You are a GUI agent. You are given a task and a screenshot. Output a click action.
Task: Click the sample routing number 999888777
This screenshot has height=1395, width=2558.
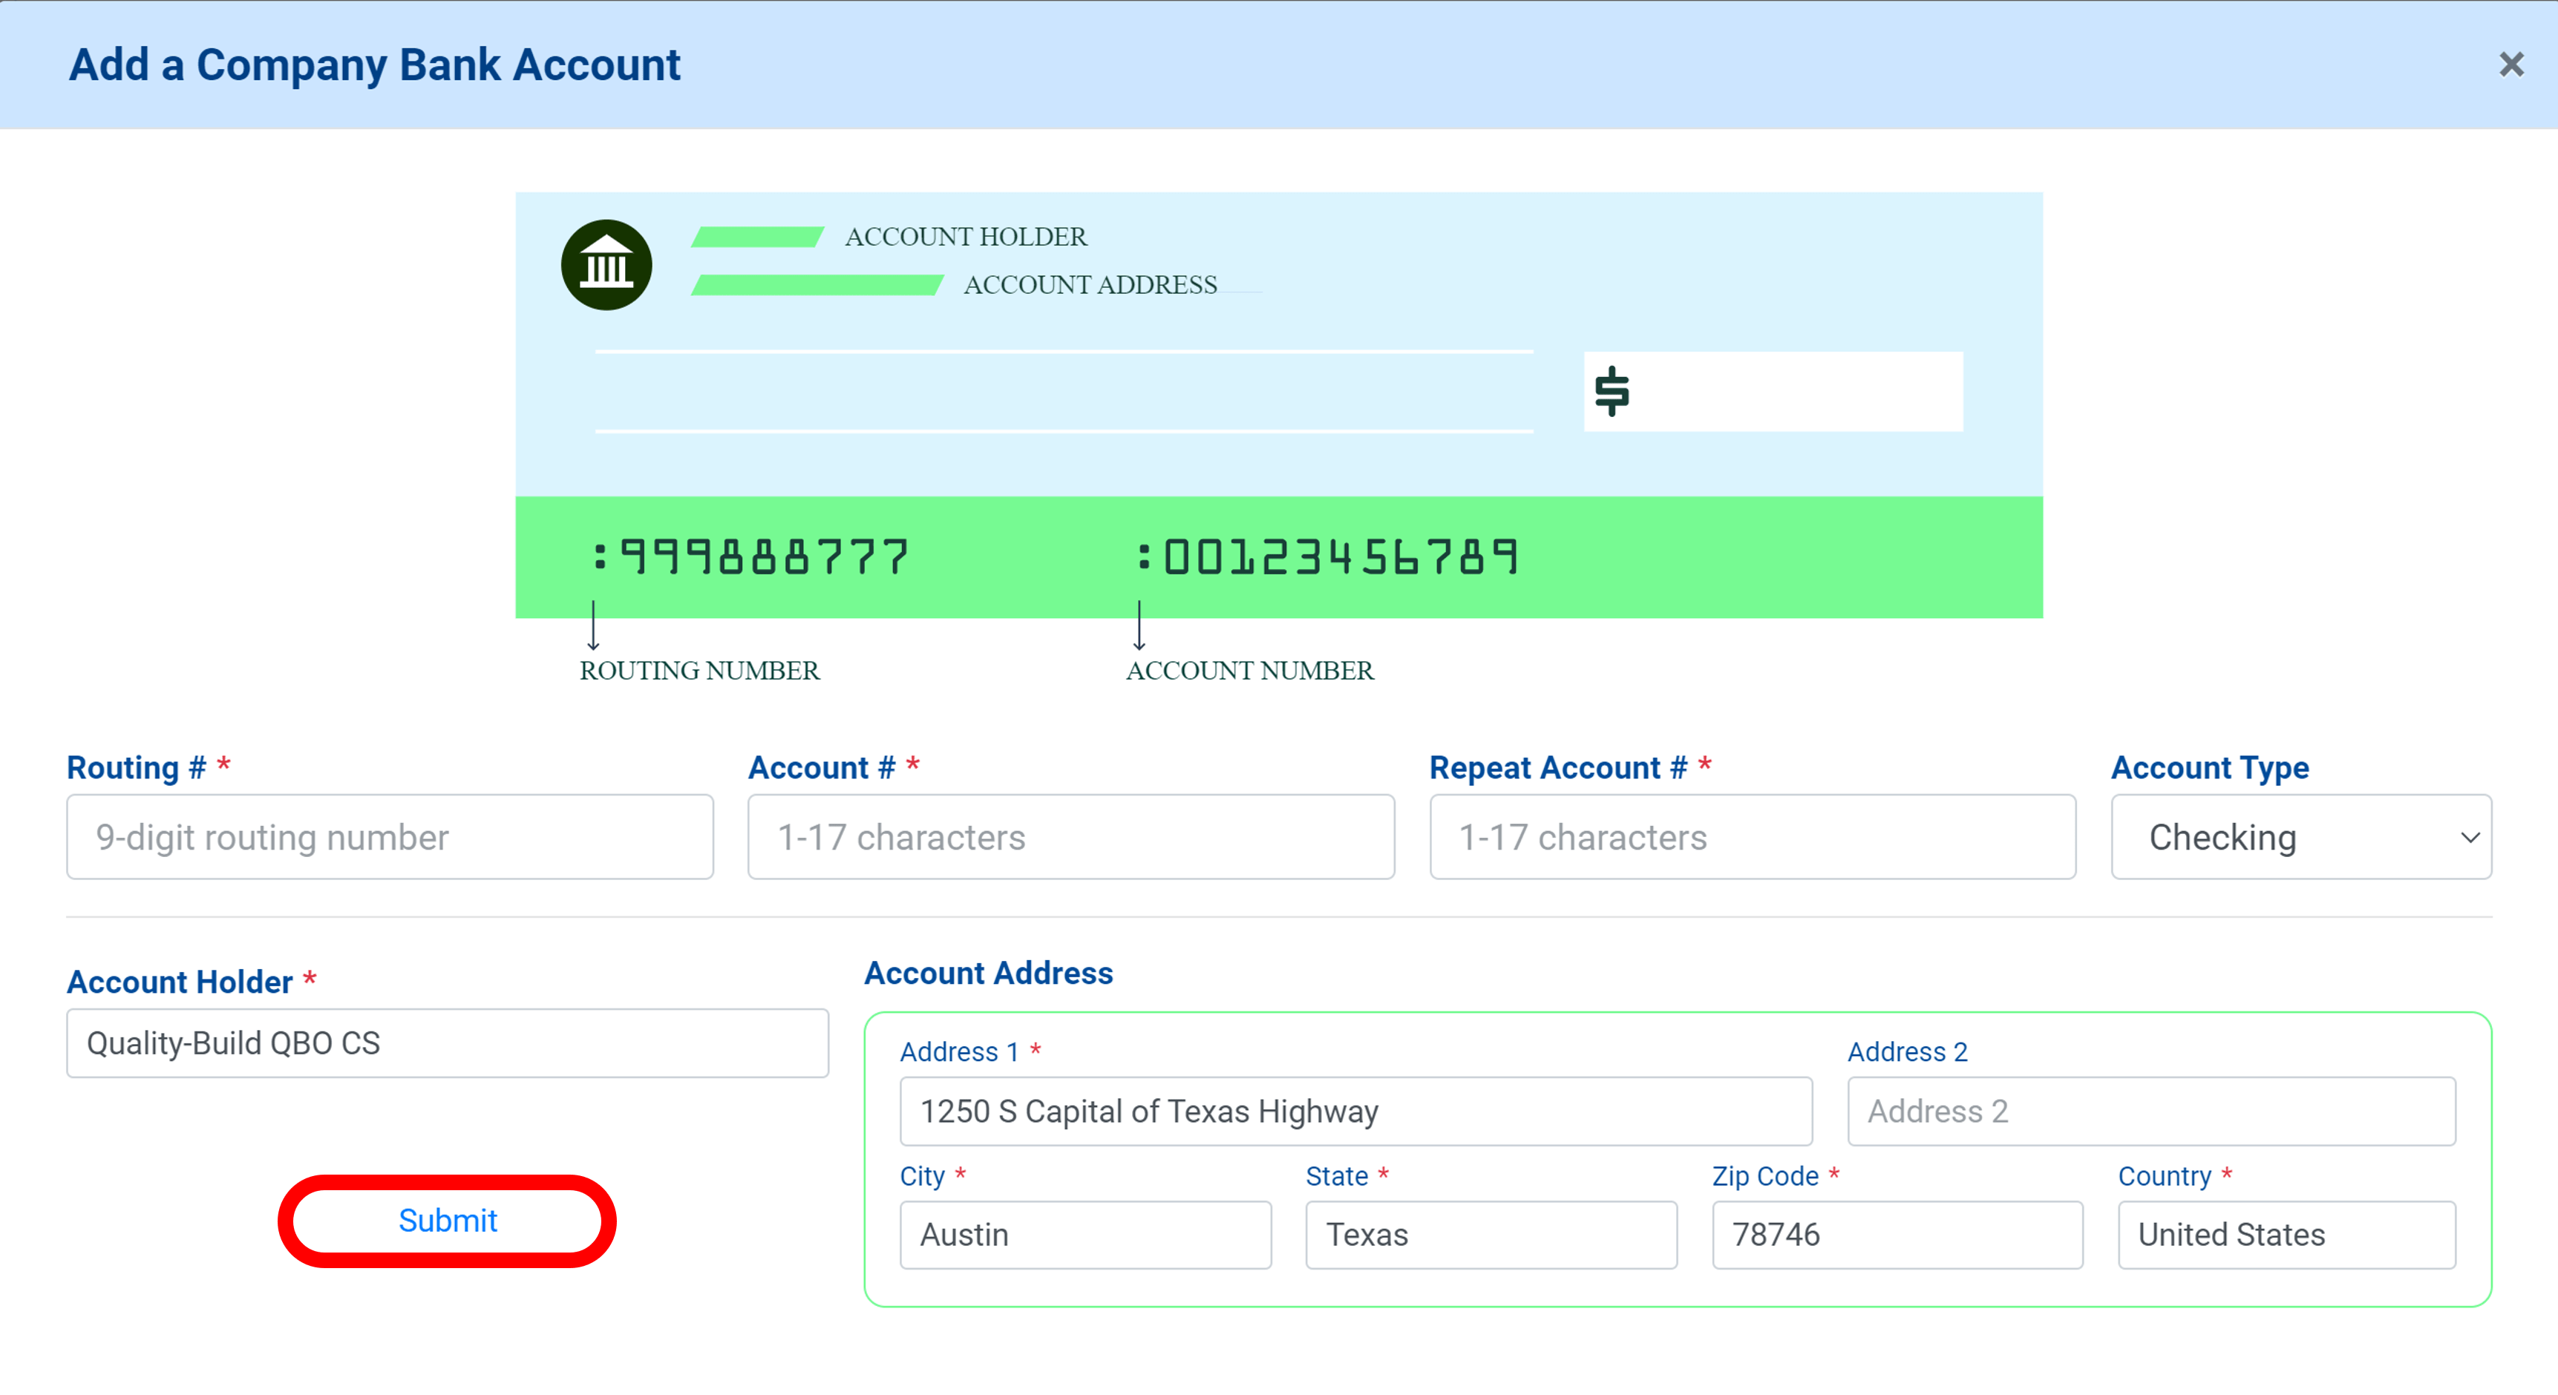(x=752, y=556)
